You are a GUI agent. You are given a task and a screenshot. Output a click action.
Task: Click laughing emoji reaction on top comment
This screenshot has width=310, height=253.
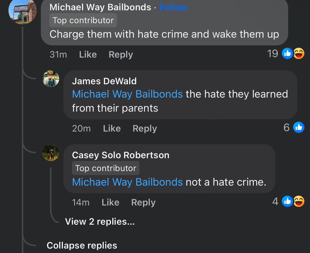pos(299,53)
